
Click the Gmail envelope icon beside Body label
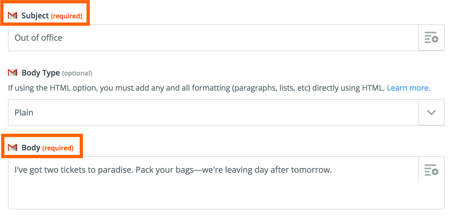click(x=13, y=148)
